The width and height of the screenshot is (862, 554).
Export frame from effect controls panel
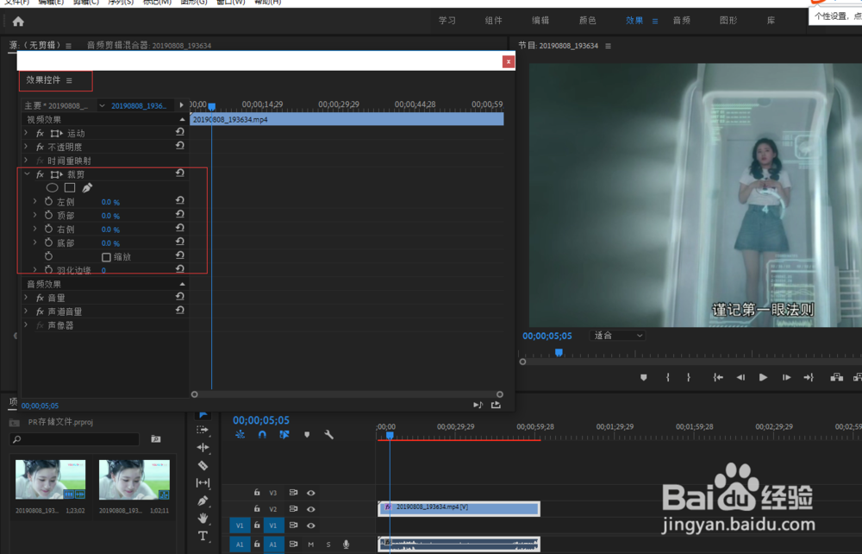point(496,405)
